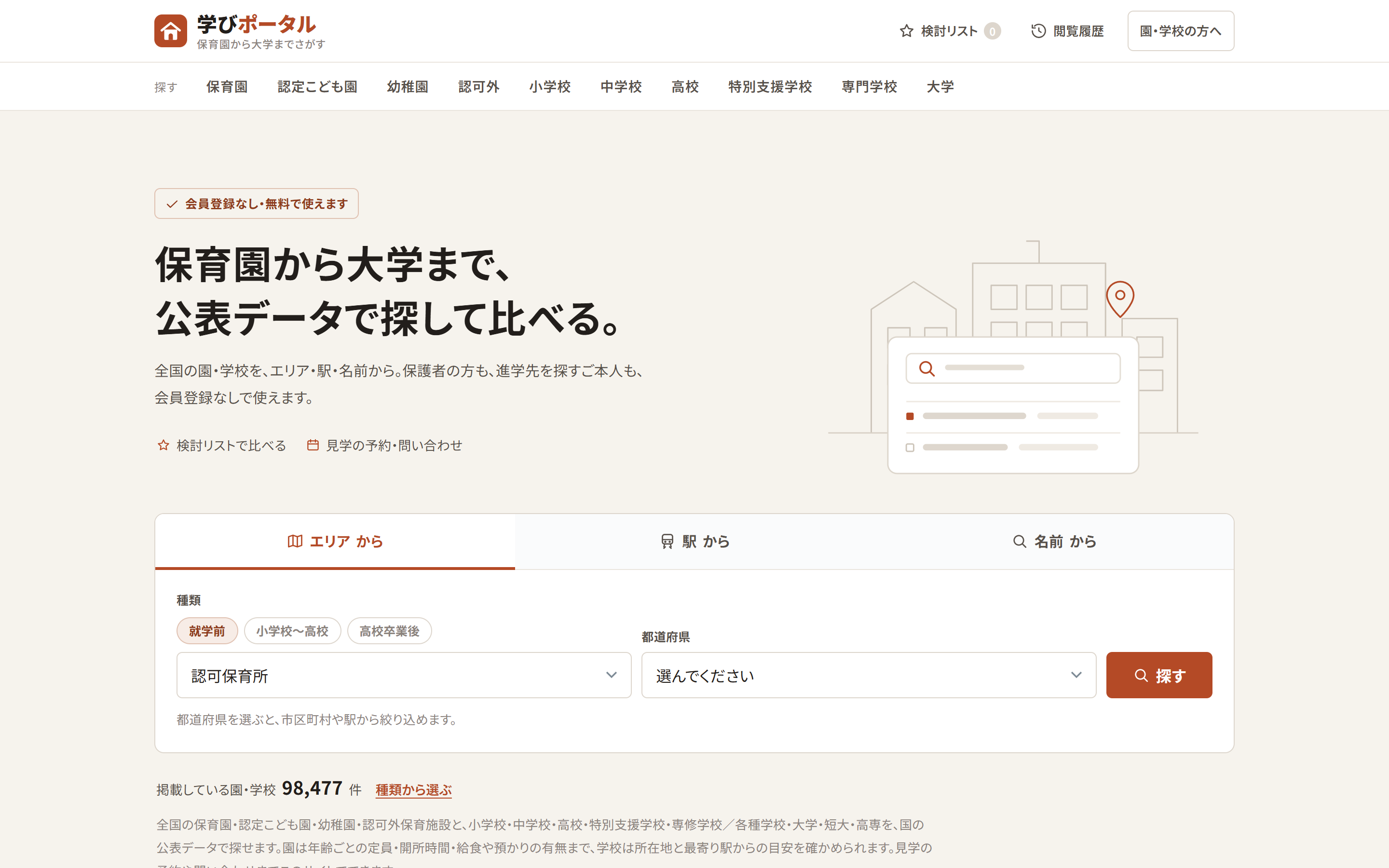Click the 検討リストで比べる text
This screenshot has height=868, width=1389.
point(231,446)
